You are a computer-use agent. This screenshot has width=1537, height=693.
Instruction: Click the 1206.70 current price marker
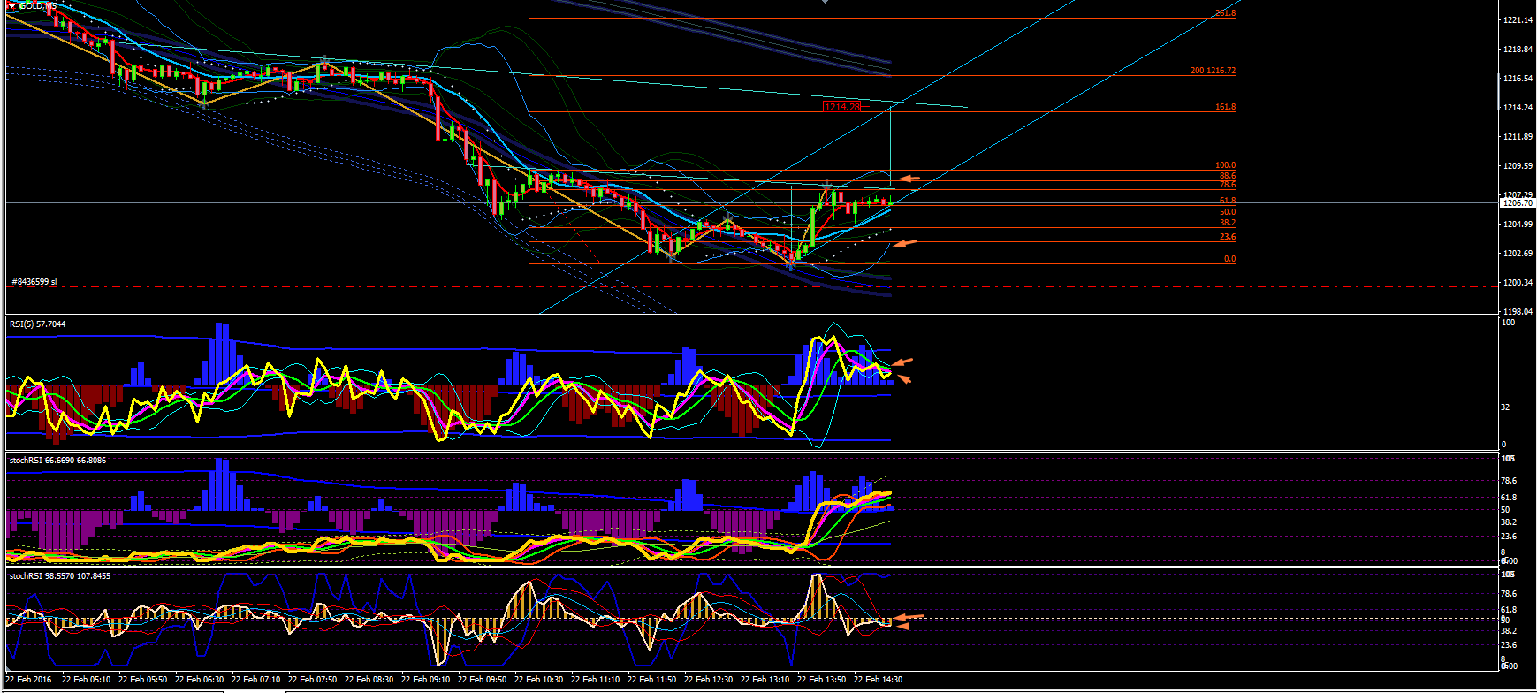tap(1517, 203)
